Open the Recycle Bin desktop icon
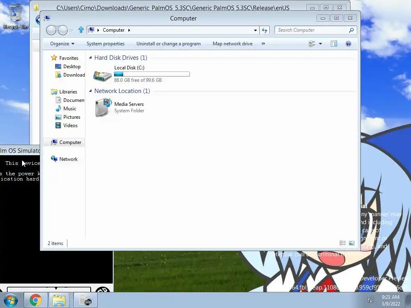 [16, 16]
